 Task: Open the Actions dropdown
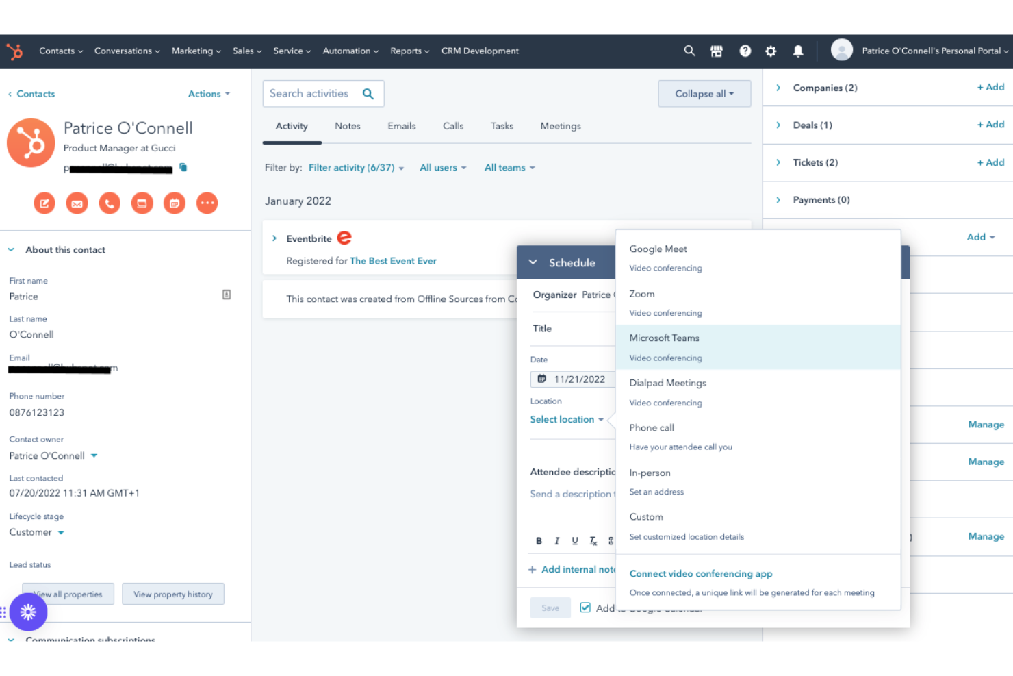(x=209, y=94)
